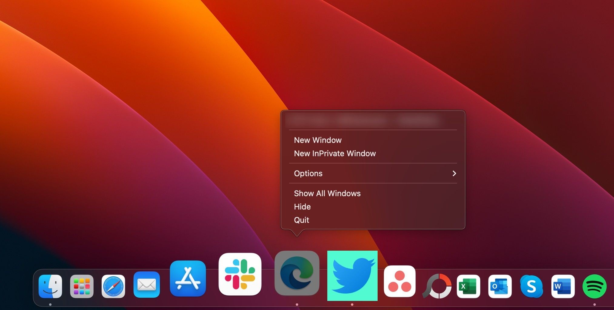The width and height of the screenshot is (614, 310).
Task: Open Microsoft Word from the Dock
Action: [563, 286]
